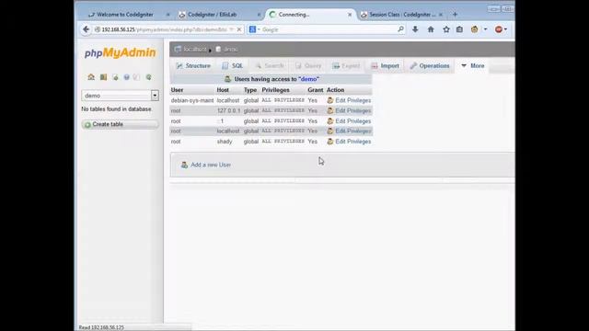This screenshot has width=589, height=331.
Task: Click the "demo" link in heading
Action: click(309, 79)
